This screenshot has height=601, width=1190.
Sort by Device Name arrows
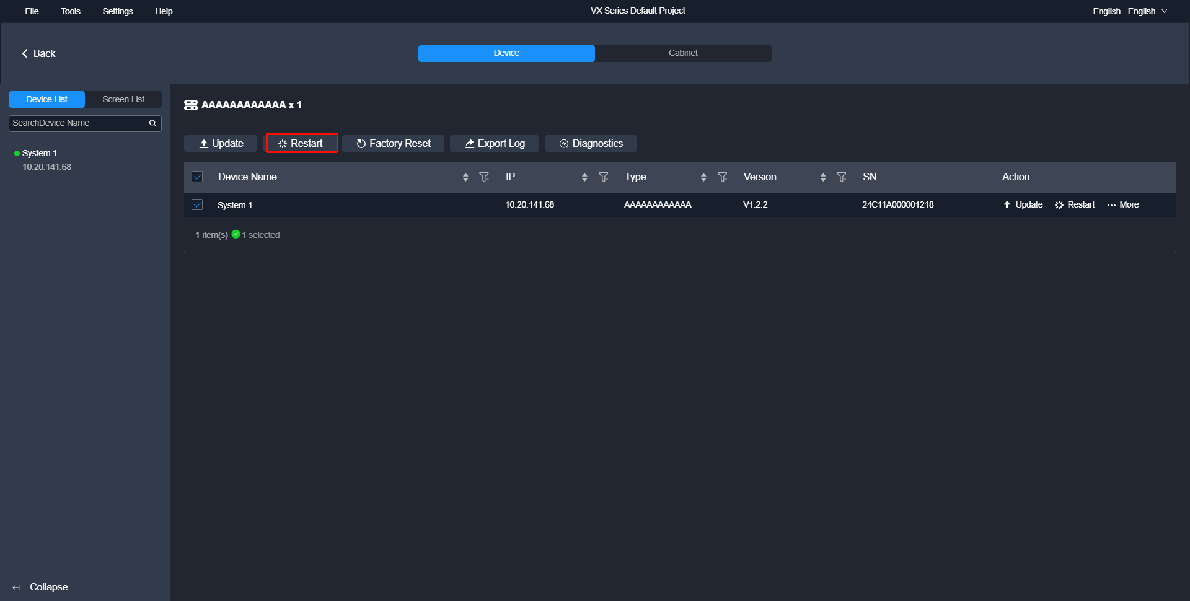[x=465, y=177]
